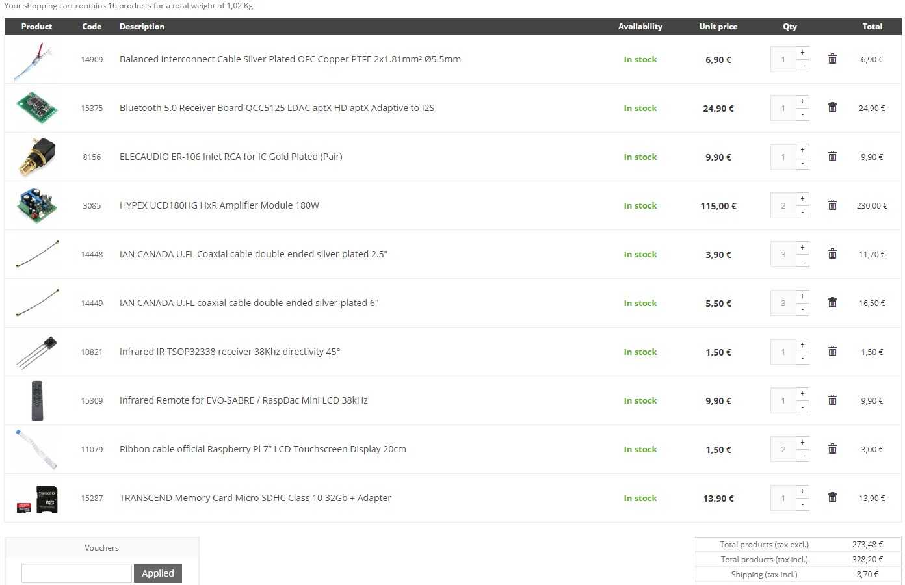Increase Infrared Remote EVO-SABRE quantity

pos(802,394)
